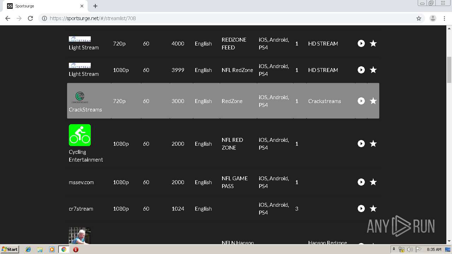This screenshot has height=254, width=452.
Task: Click the taskbar clock 8:35 AM
Action: [434, 249]
